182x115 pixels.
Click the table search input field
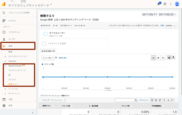(x=124, y=100)
